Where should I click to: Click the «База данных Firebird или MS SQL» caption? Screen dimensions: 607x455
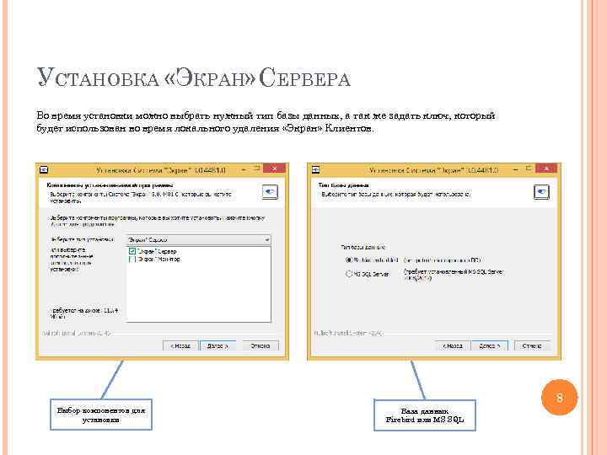tap(425, 415)
